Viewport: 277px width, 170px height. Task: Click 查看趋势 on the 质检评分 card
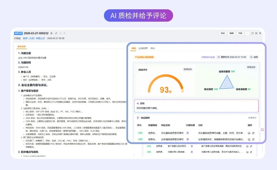[187, 69]
